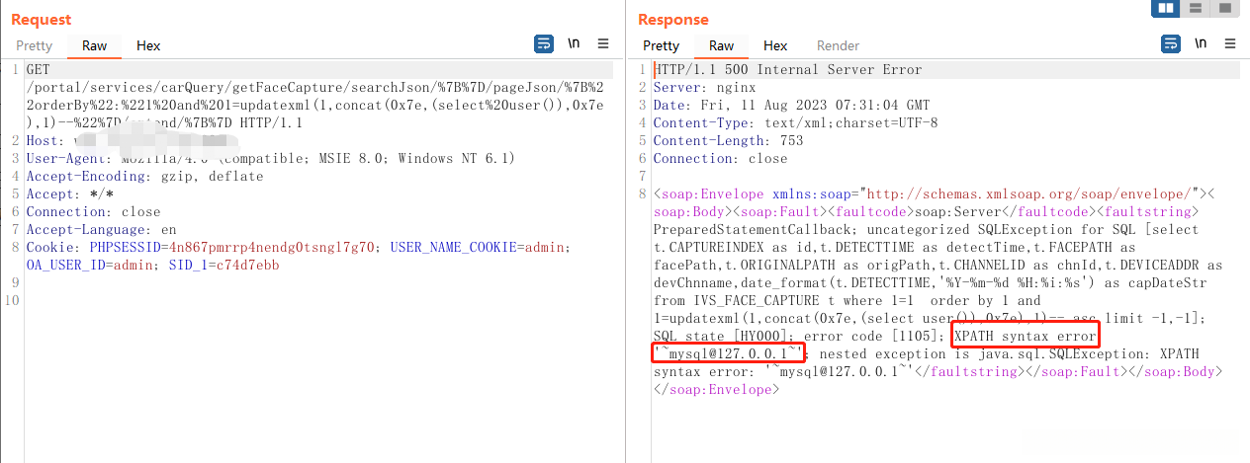This screenshot has height=463, width=1250.
Task: Click the Request panel title
Action: [x=41, y=20]
